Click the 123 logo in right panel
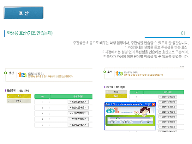192x144 pixels. click(119, 73)
